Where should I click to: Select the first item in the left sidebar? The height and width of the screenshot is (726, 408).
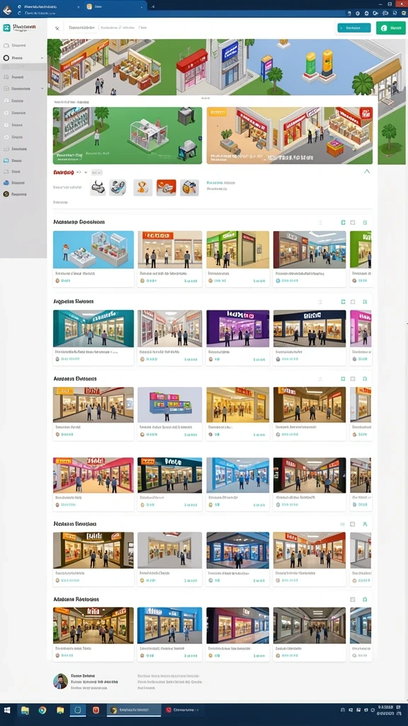pos(23,45)
